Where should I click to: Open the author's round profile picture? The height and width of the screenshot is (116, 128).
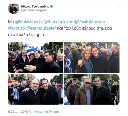coord(13,8)
